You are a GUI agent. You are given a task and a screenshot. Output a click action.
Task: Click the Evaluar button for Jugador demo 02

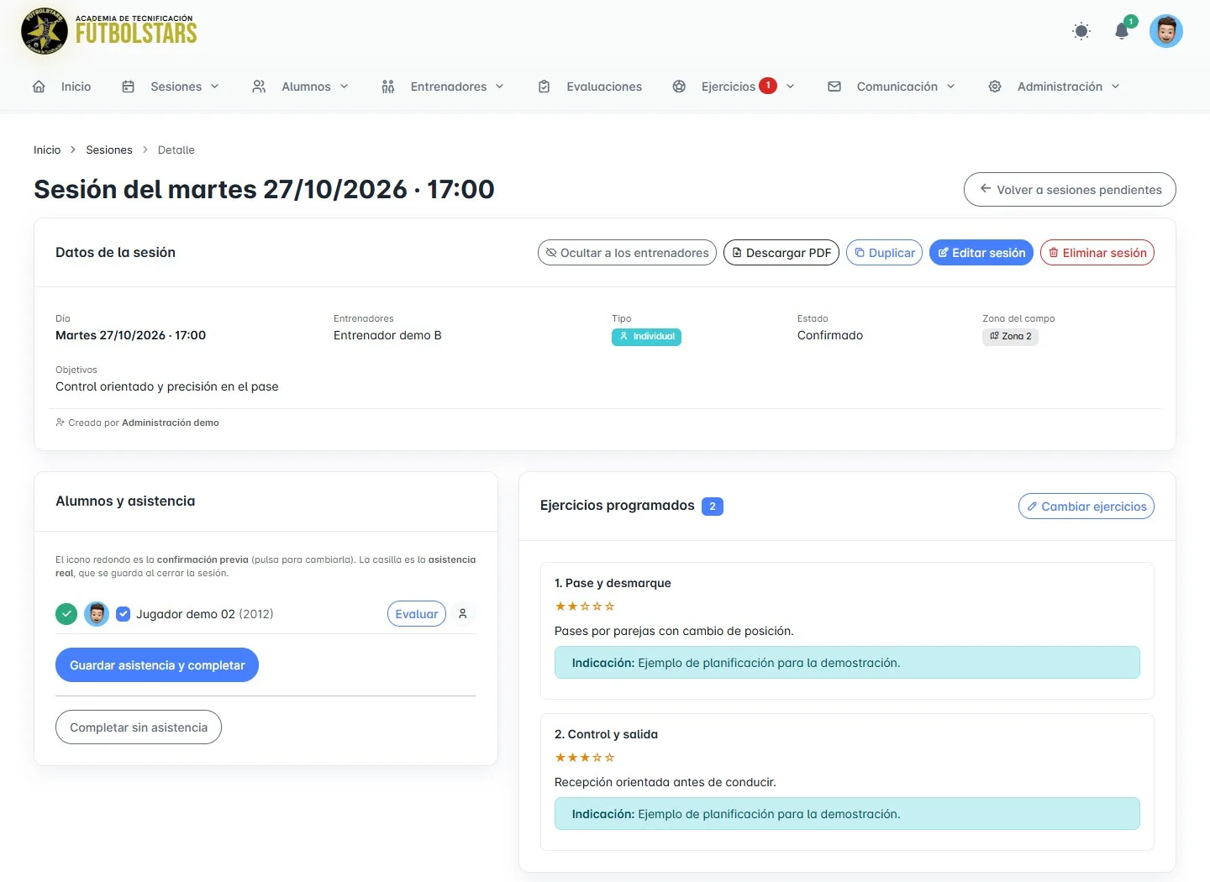(x=417, y=614)
